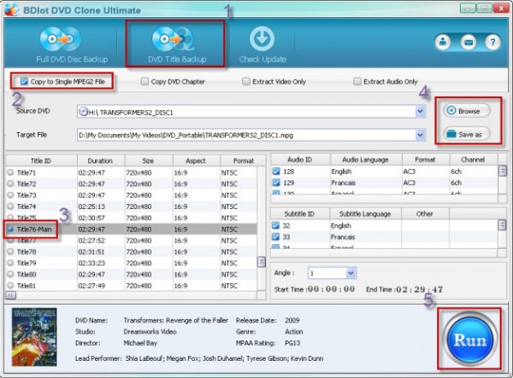Expand the Source DVD dropdown
This screenshot has width=513, height=378.
click(x=420, y=112)
